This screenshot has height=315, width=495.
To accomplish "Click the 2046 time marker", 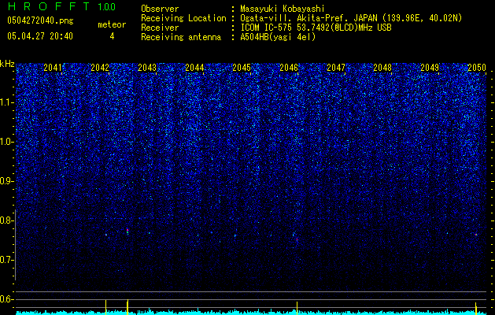I will [x=289, y=68].
